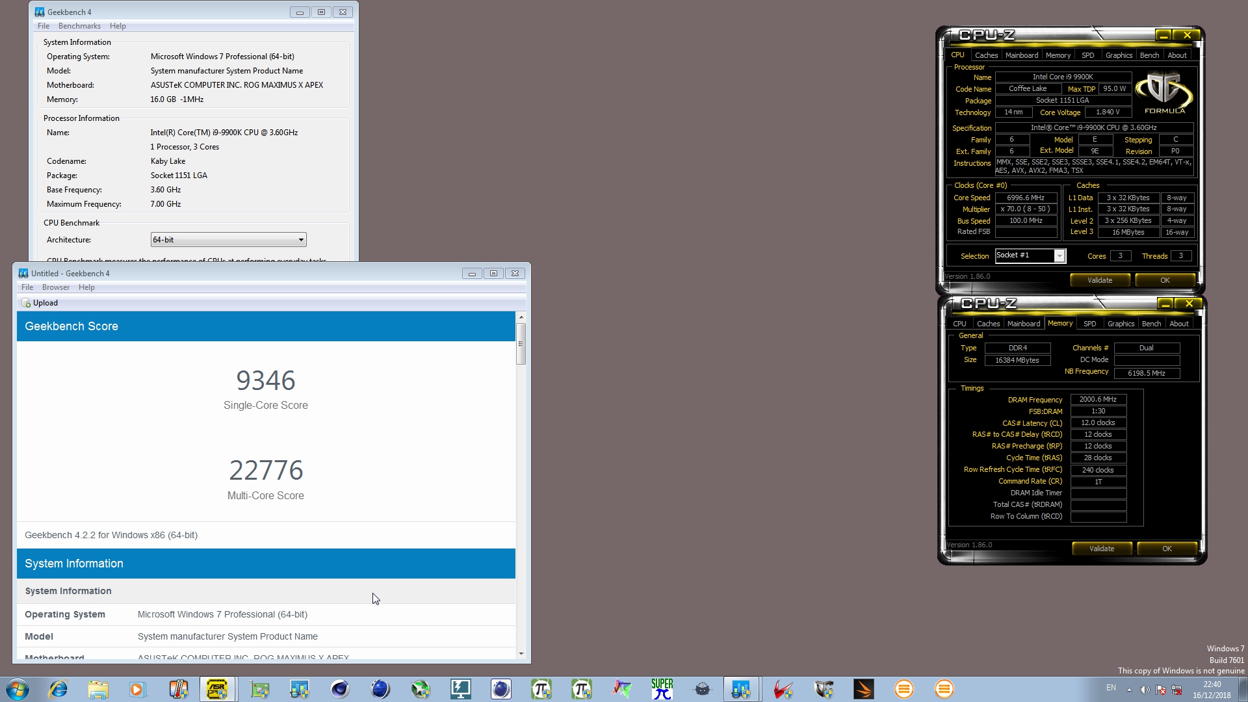Viewport: 1248px width, 702px height.
Task: Open the Cinema 4D sphere taskbar icon
Action: point(340,689)
